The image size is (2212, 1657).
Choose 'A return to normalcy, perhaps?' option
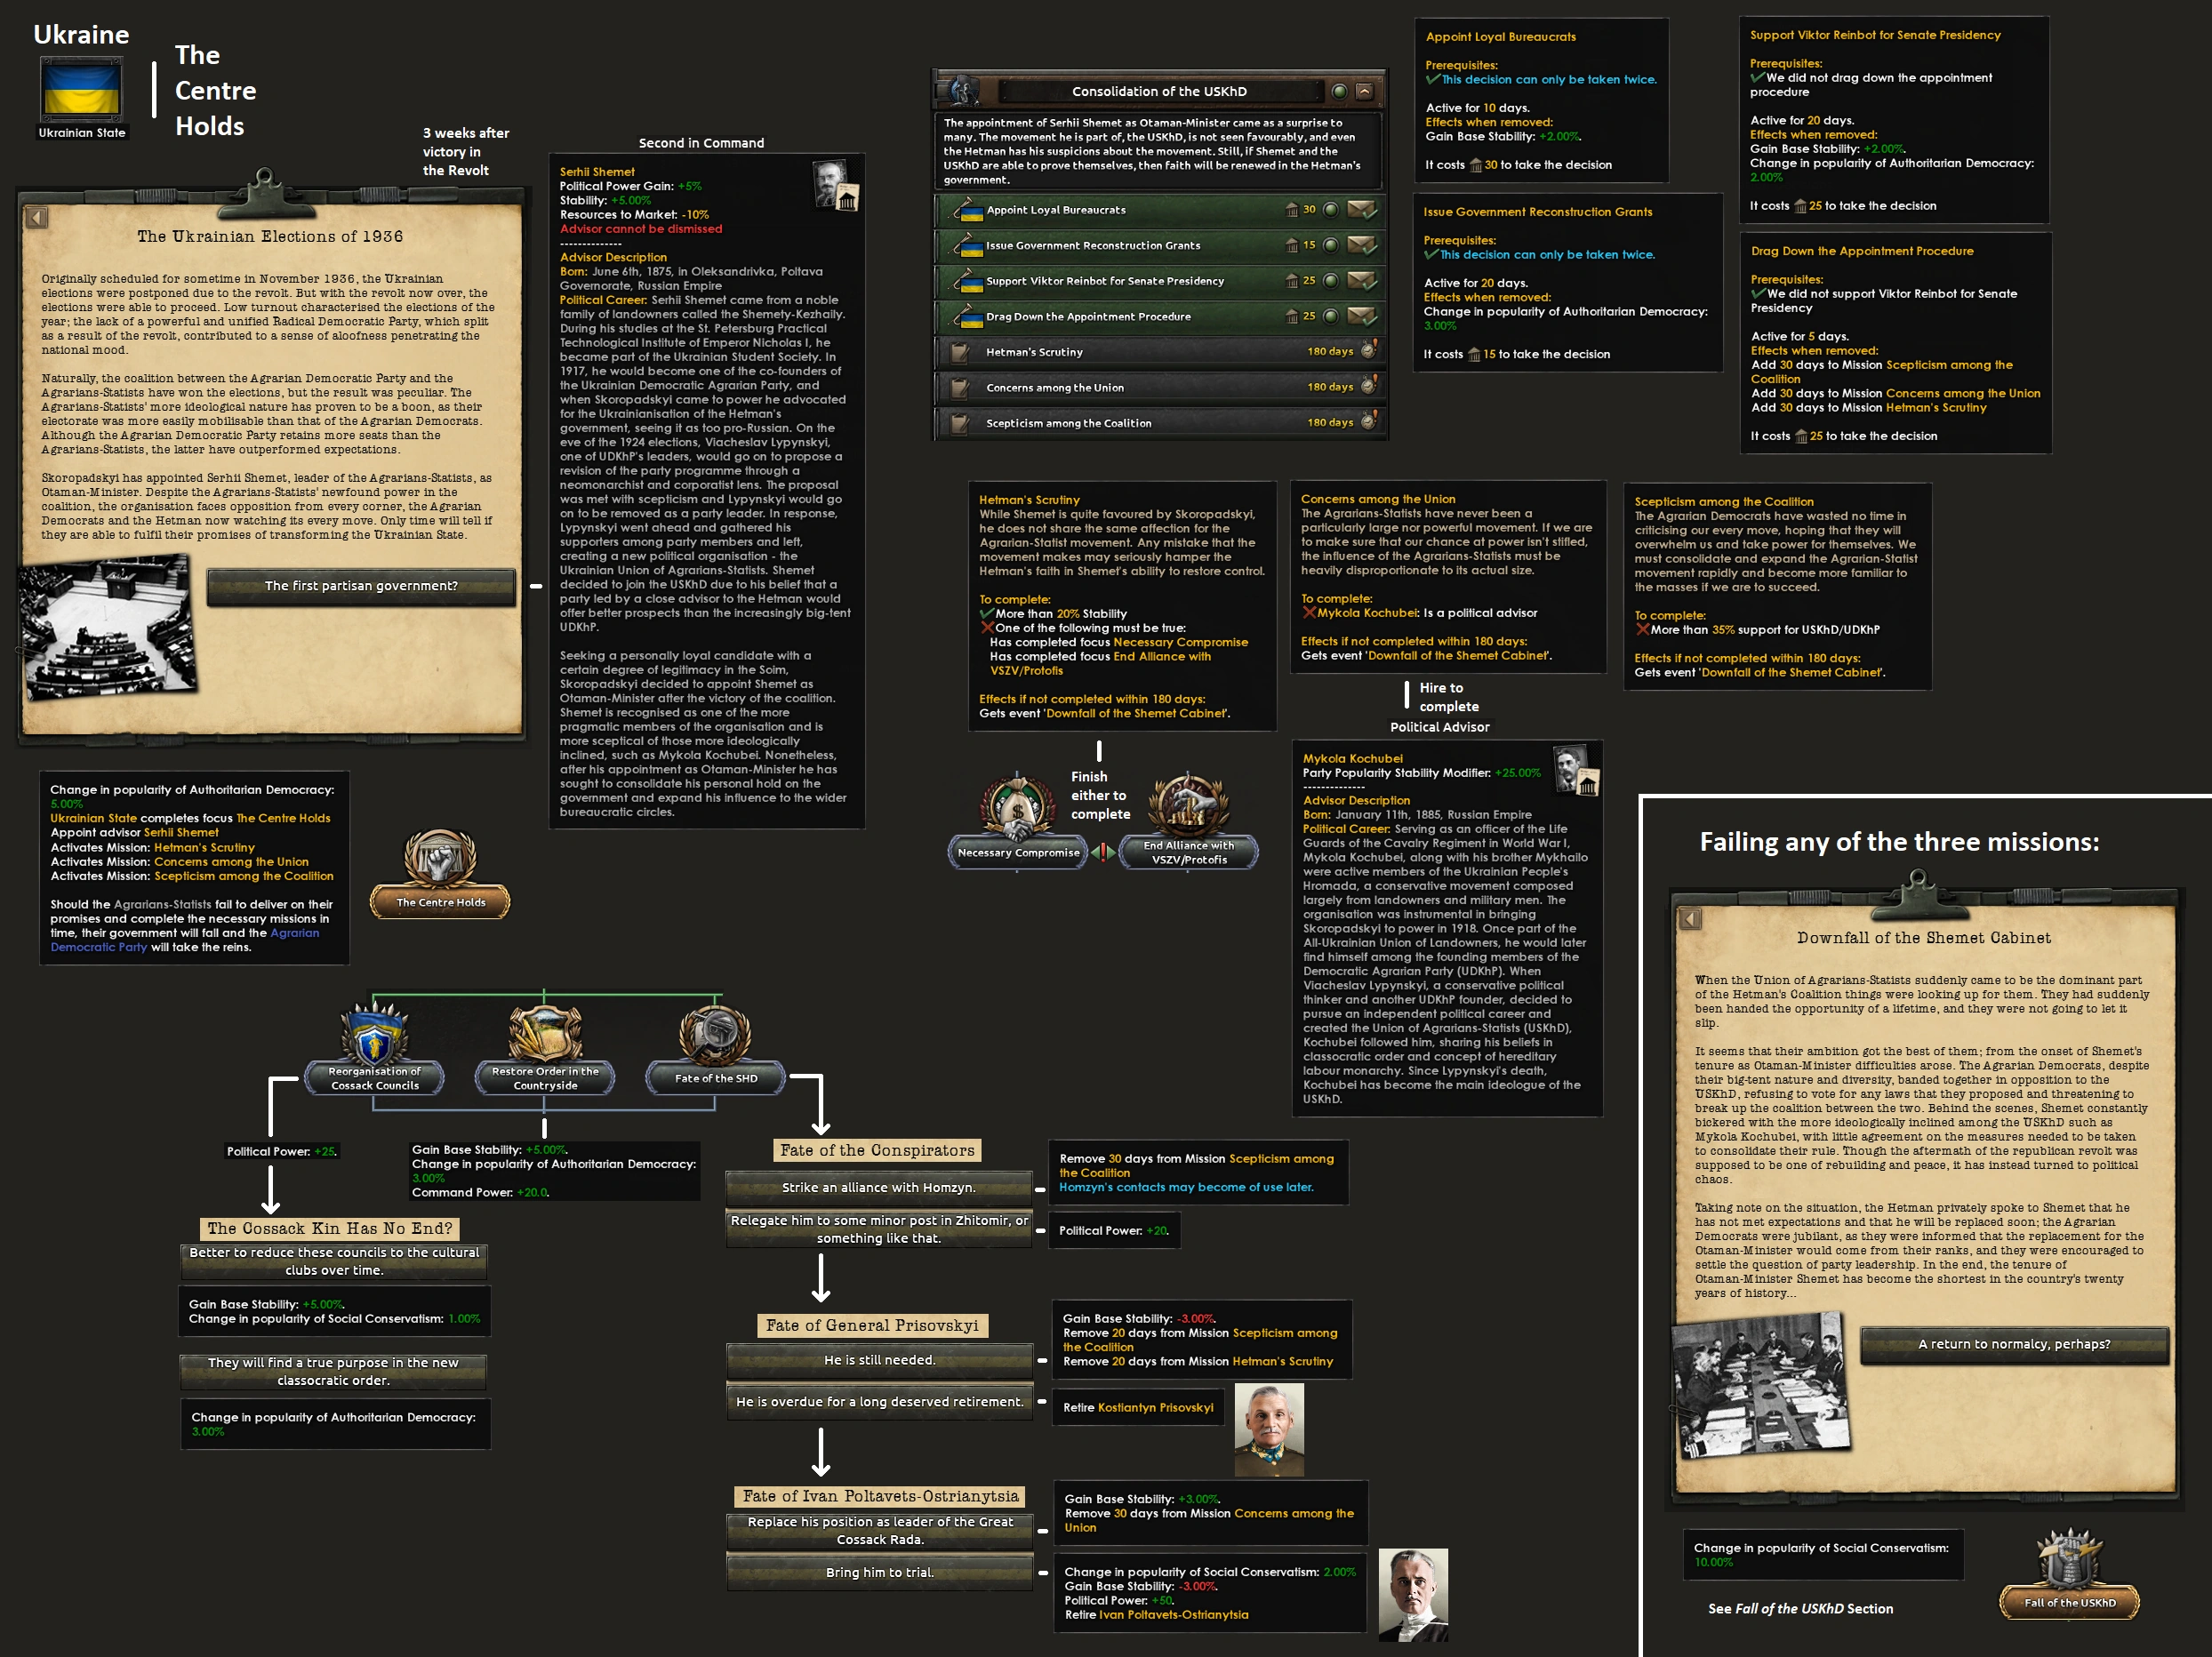tap(2013, 1344)
